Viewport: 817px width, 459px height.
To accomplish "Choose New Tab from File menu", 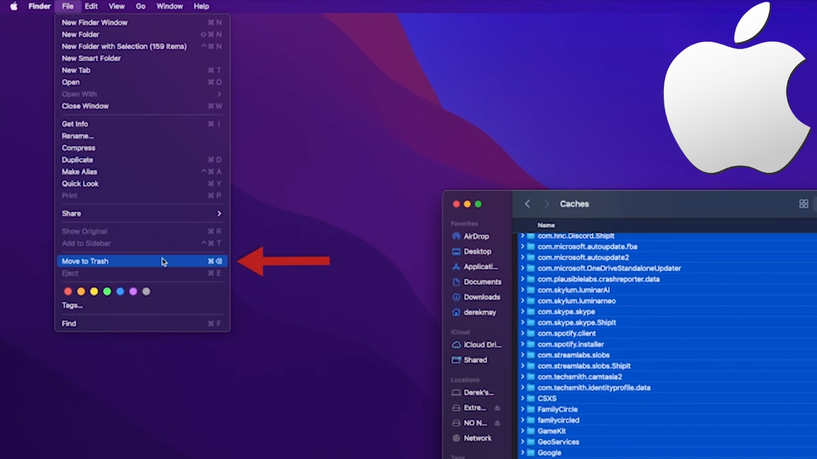I will [142, 70].
